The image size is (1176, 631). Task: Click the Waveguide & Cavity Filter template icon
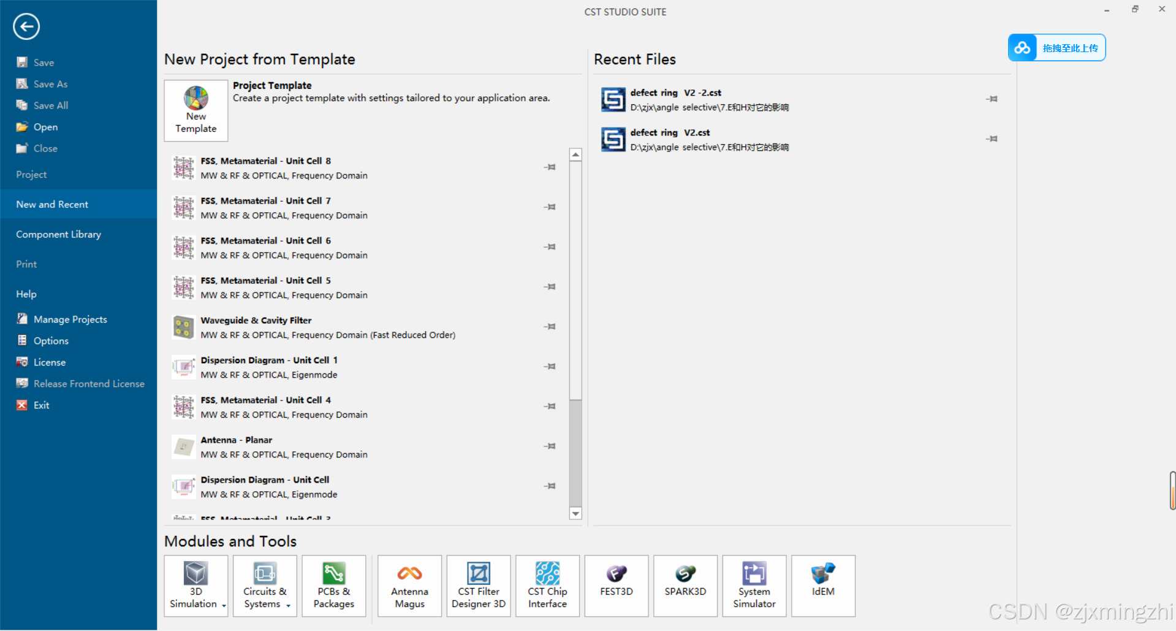(x=183, y=327)
